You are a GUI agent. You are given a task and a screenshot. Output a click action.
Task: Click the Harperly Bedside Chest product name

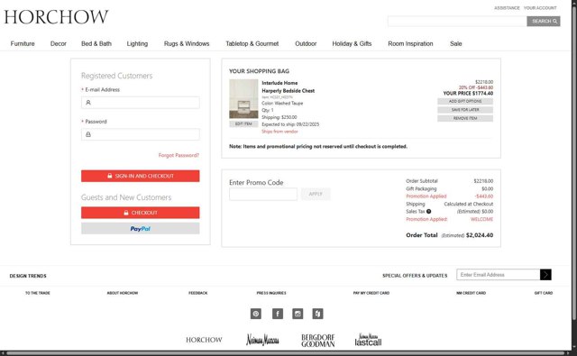coord(288,90)
